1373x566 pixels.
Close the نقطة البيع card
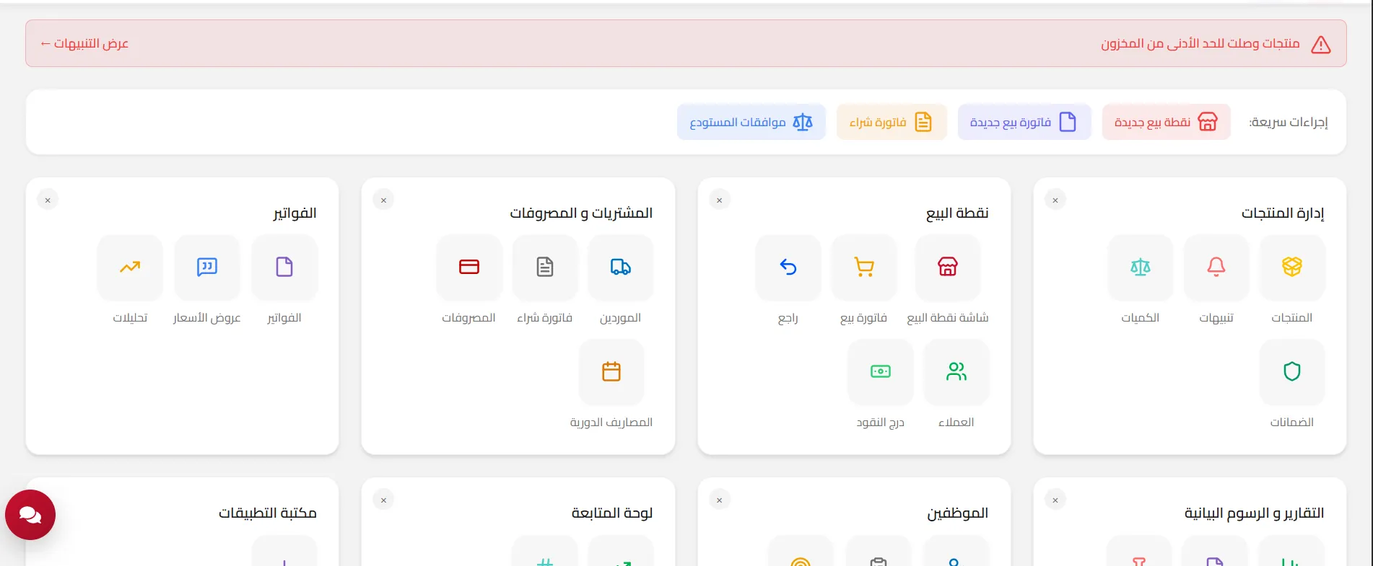719,200
